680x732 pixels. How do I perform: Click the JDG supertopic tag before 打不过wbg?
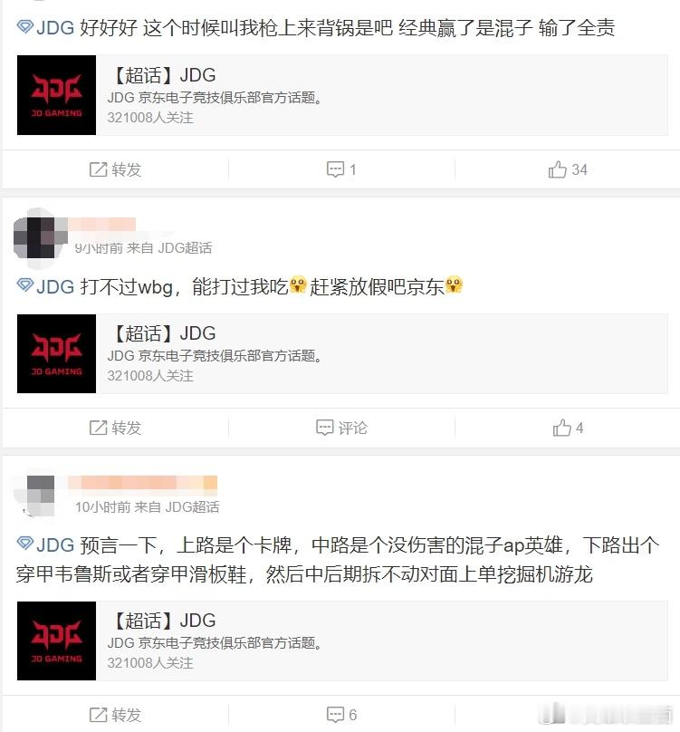click(x=45, y=286)
